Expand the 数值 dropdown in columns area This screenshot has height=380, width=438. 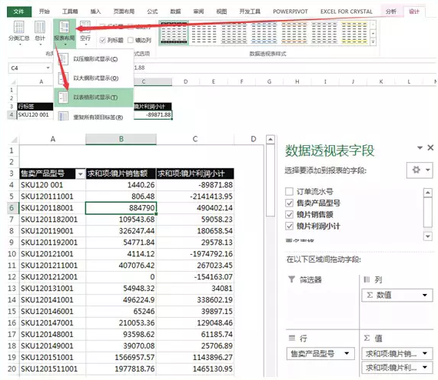[425, 295]
